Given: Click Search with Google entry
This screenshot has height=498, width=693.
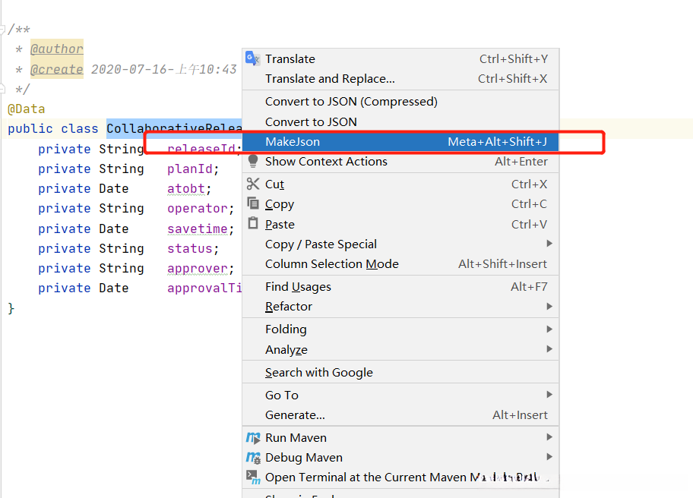Looking at the screenshot, I should (x=318, y=372).
